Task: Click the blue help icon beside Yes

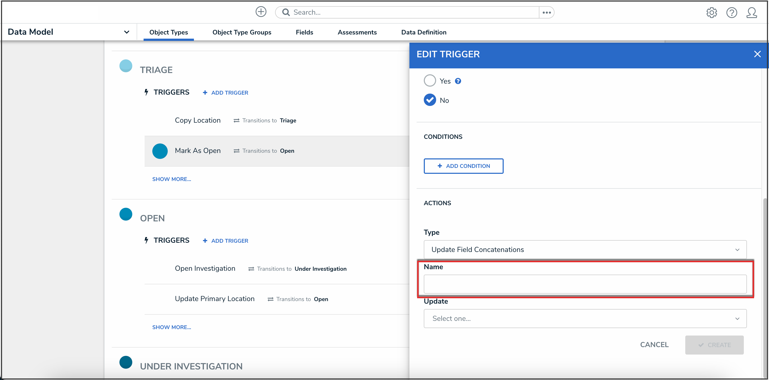Action: coord(458,81)
